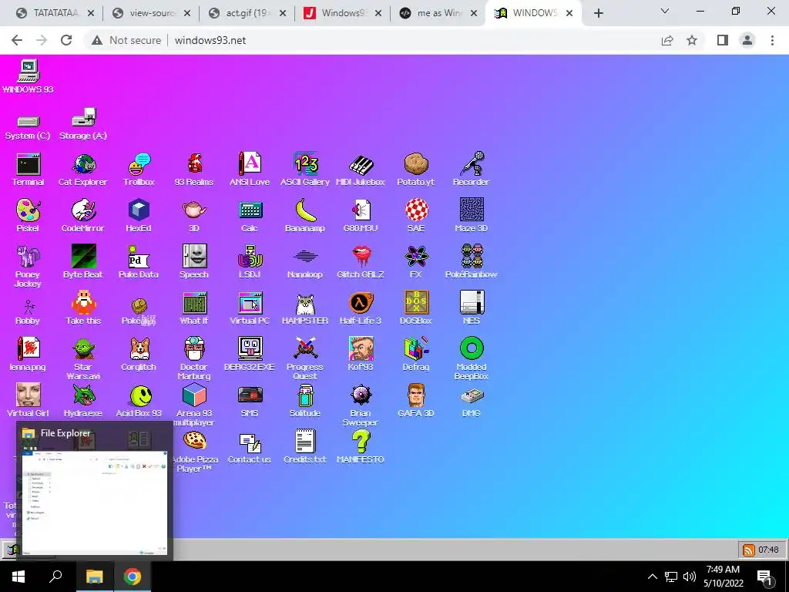The width and height of the screenshot is (789, 592).
Task: Select the Windows93 tab with red J favicon
Action: (x=342, y=13)
